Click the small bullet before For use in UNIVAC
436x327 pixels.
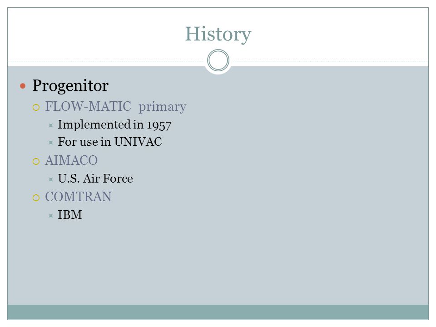click(x=50, y=143)
